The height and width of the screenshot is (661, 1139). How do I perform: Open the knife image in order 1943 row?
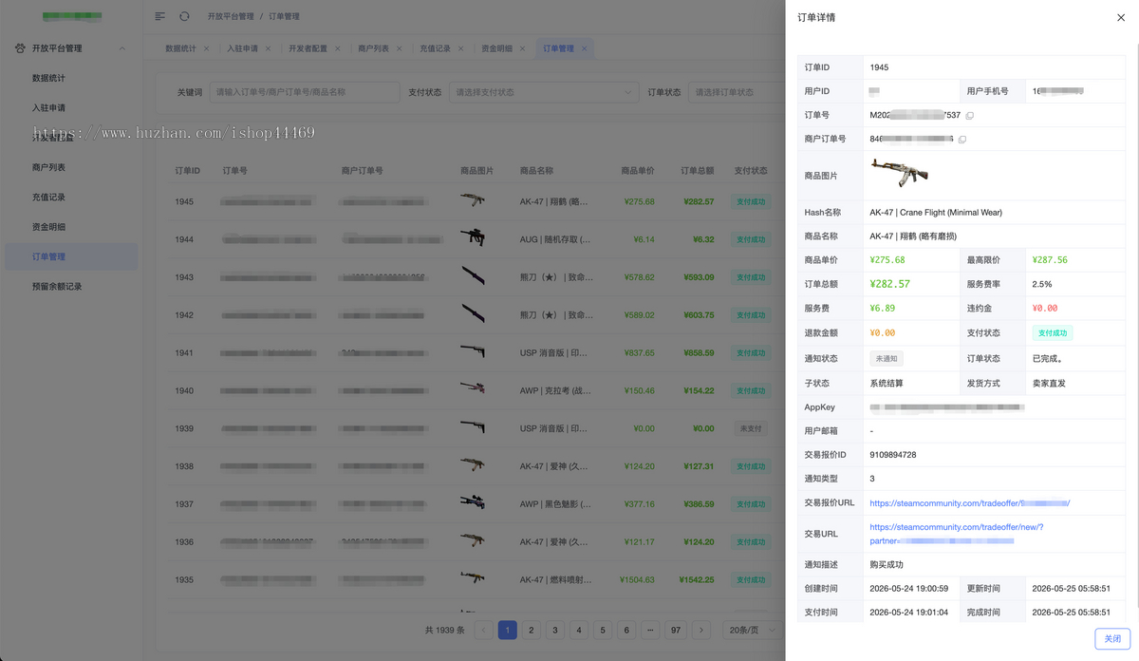(x=473, y=276)
